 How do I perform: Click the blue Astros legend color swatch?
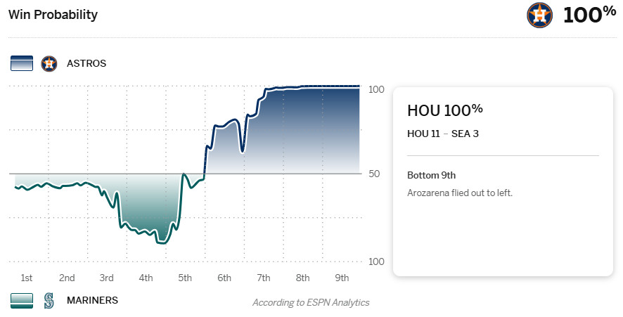coord(22,63)
